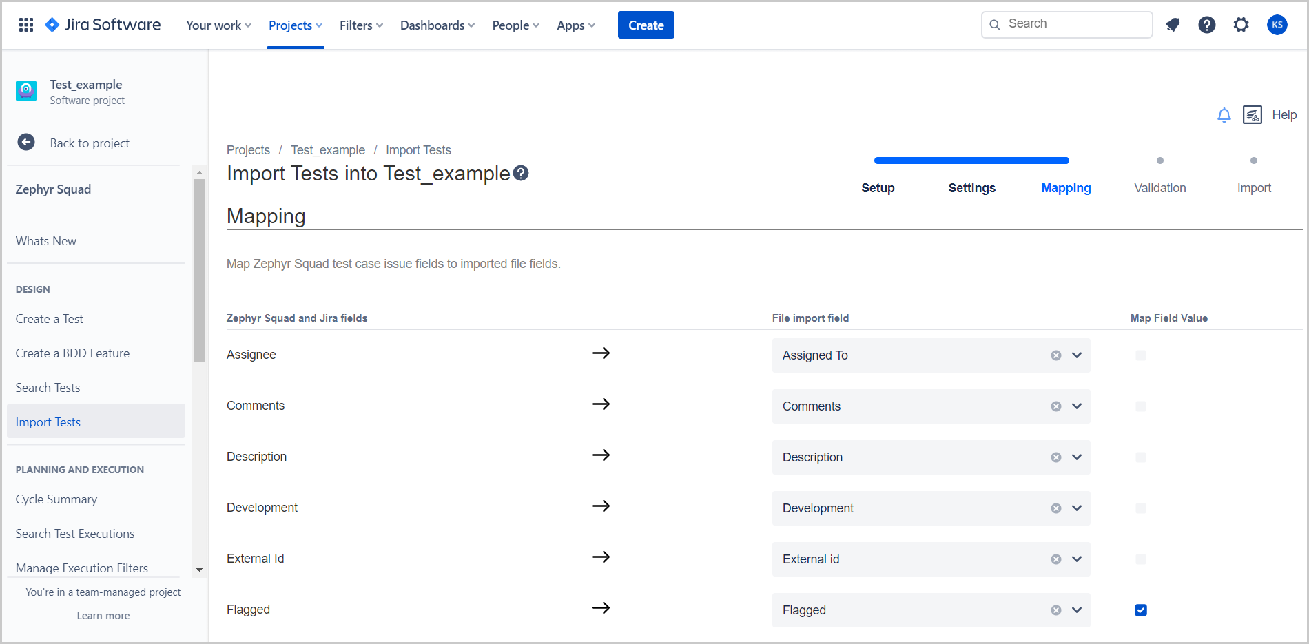1309x644 pixels.
Task: Clear the Flagged import field selection
Action: (x=1056, y=610)
